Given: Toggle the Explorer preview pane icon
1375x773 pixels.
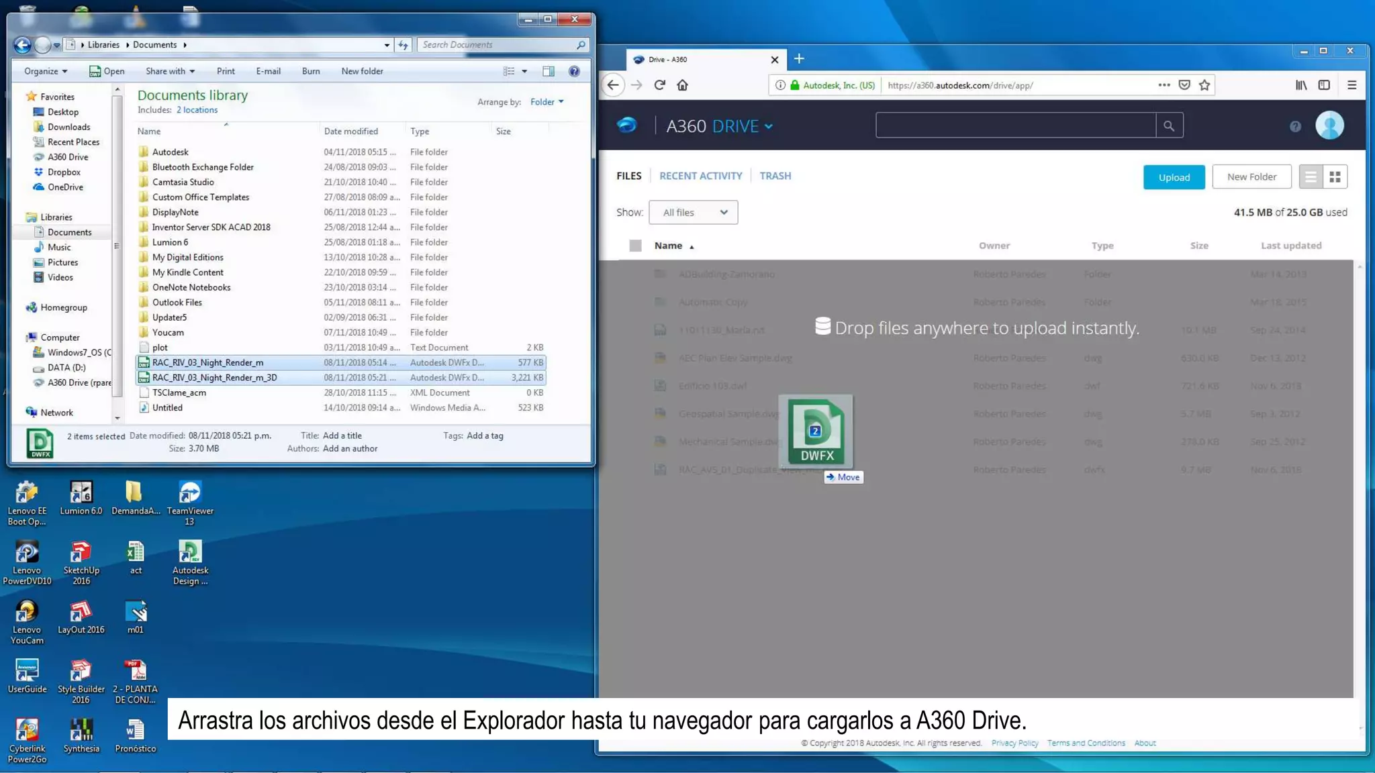Looking at the screenshot, I should pos(549,71).
